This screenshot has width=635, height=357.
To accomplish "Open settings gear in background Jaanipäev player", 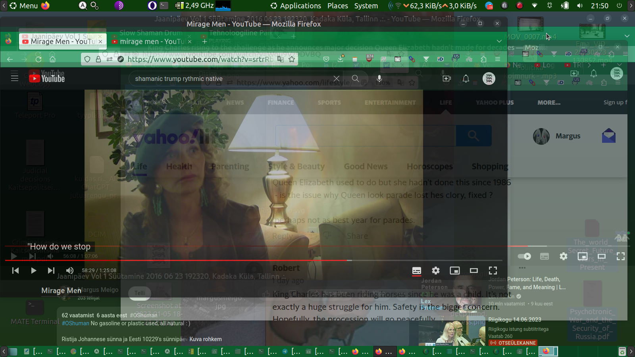I will point(564,256).
